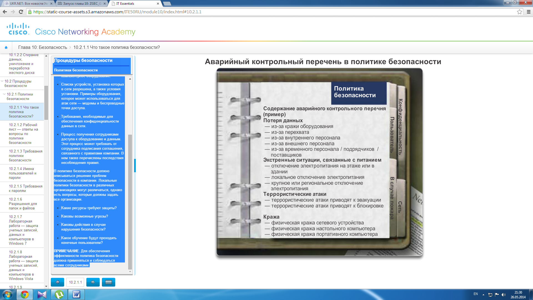Click the page number field 10.2.1.1
Image resolution: width=533 pixels, height=300 pixels.
(x=75, y=282)
